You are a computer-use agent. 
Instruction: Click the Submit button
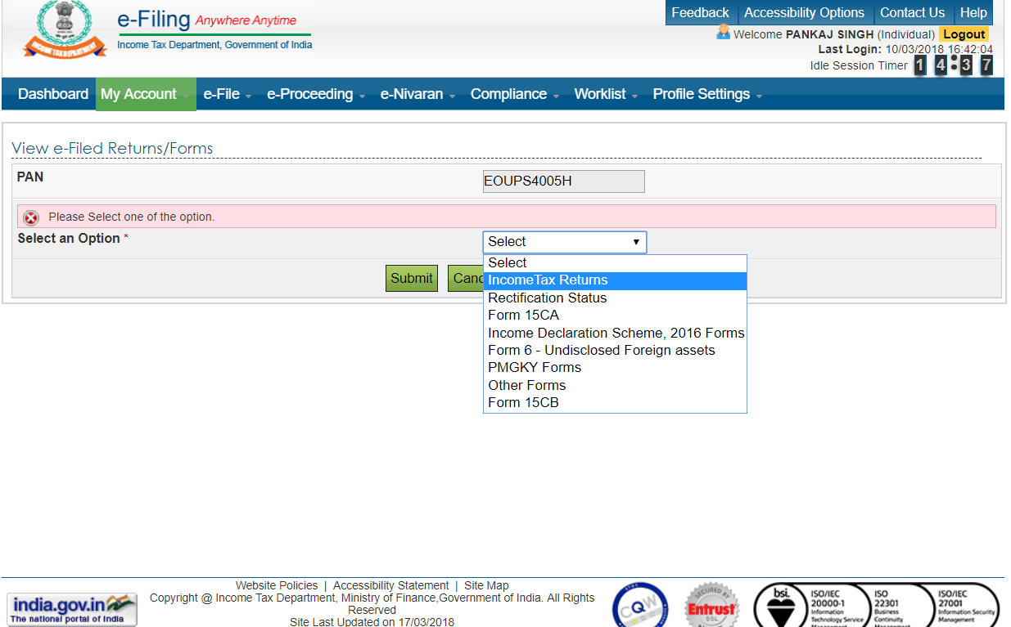click(x=411, y=278)
